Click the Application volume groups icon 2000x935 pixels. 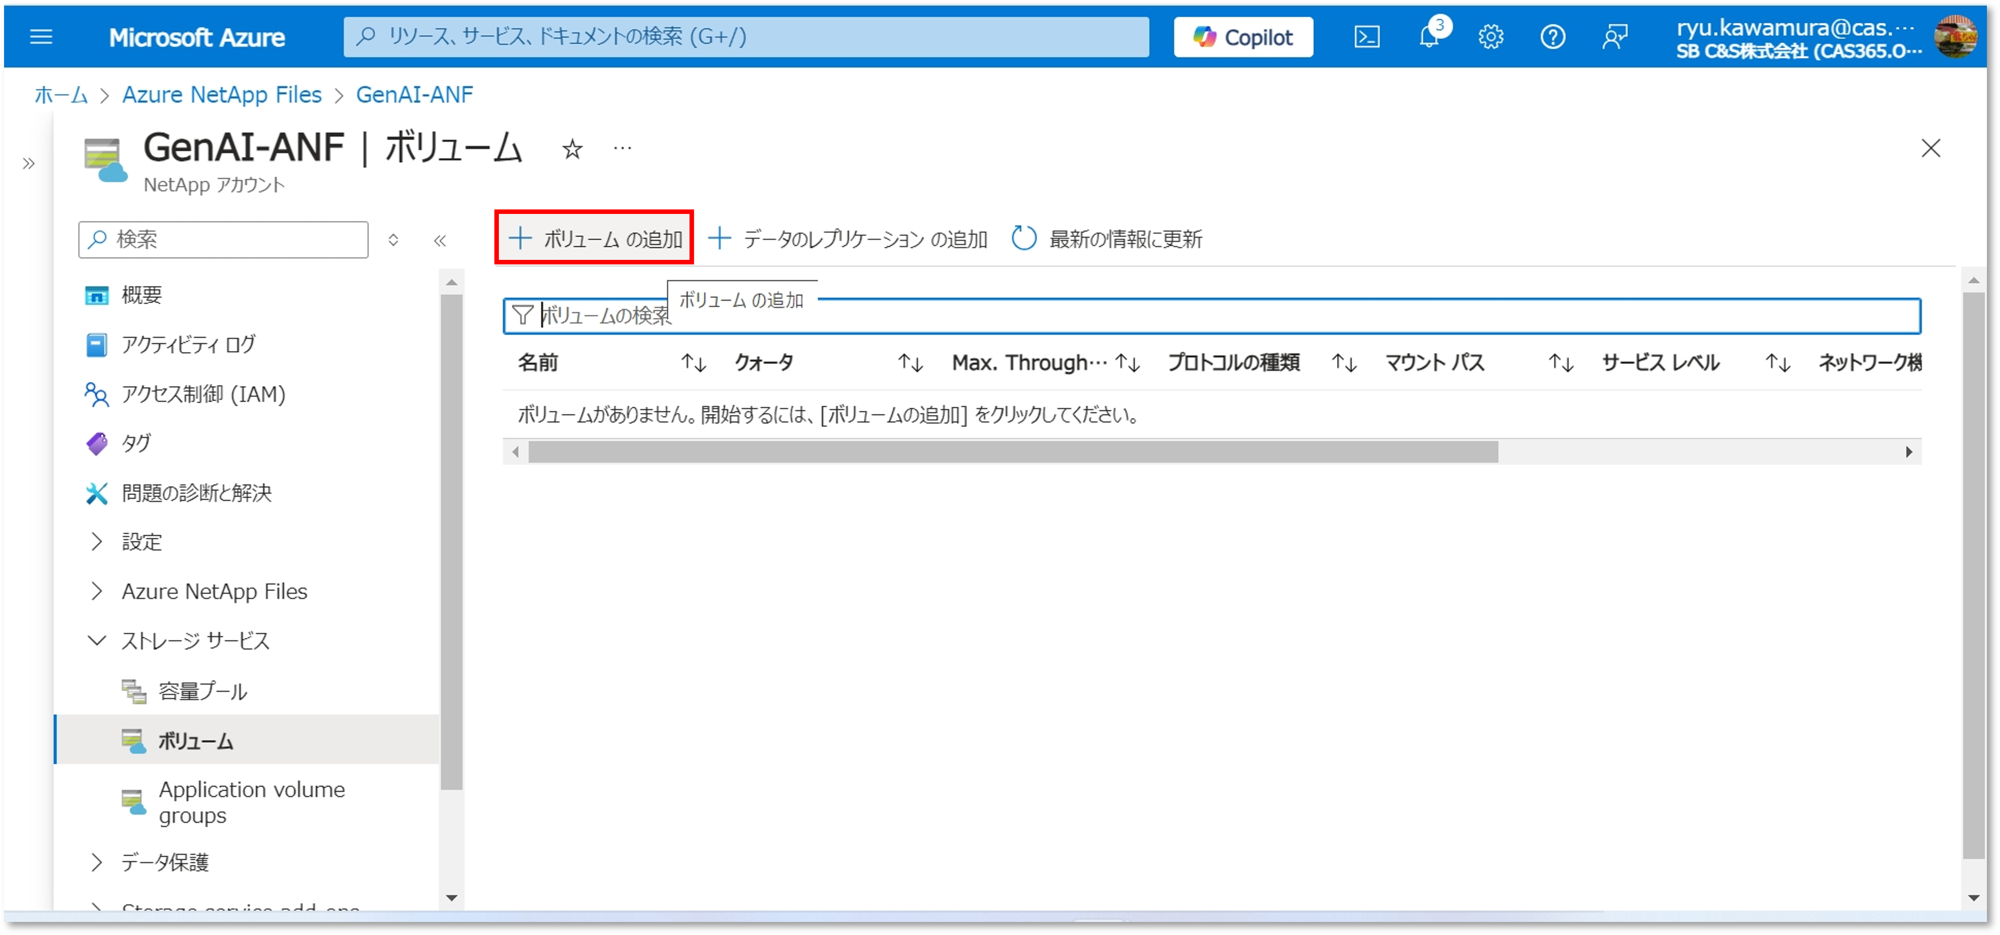(133, 802)
